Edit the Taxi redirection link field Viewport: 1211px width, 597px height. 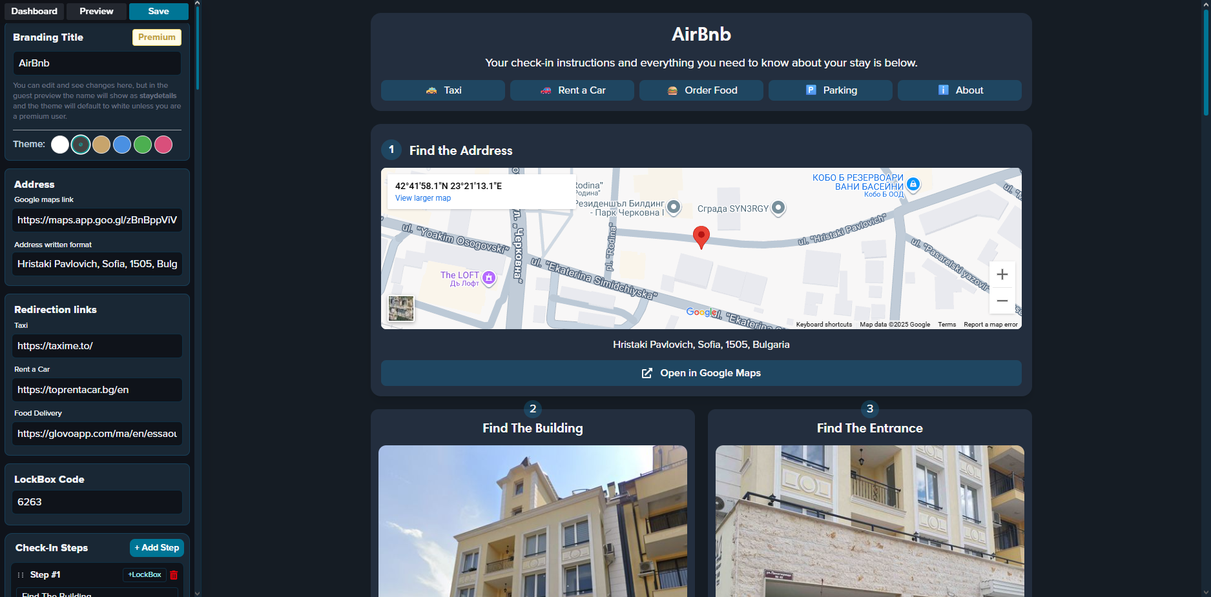[x=97, y=346]
